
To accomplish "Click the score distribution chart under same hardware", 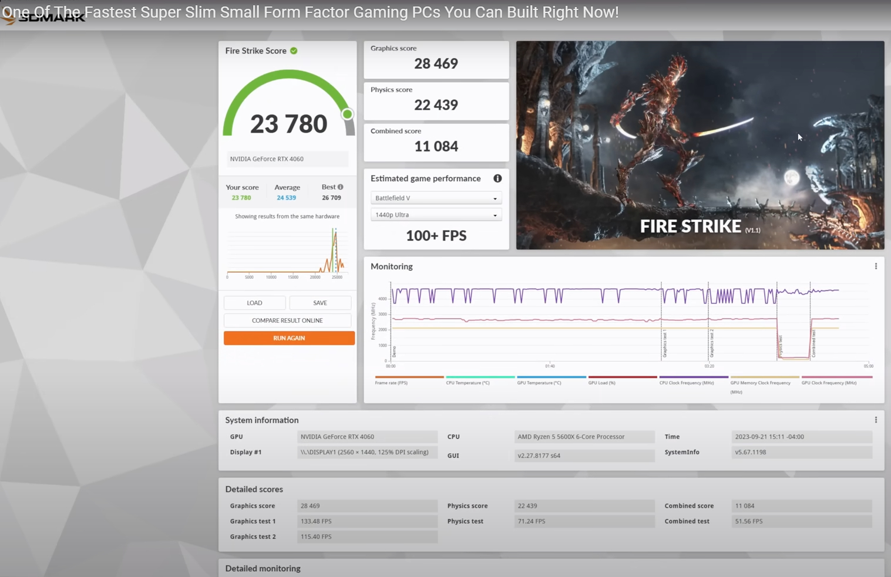I will point(286,253).
